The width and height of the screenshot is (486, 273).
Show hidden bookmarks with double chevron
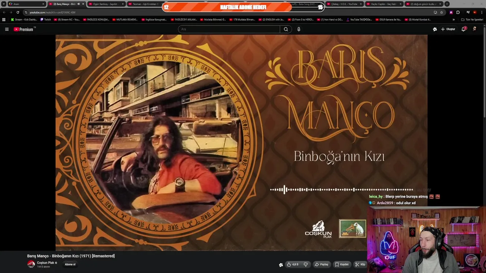point(453,19)
